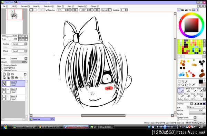Open the Filter menu

click(x=60, y=6)
